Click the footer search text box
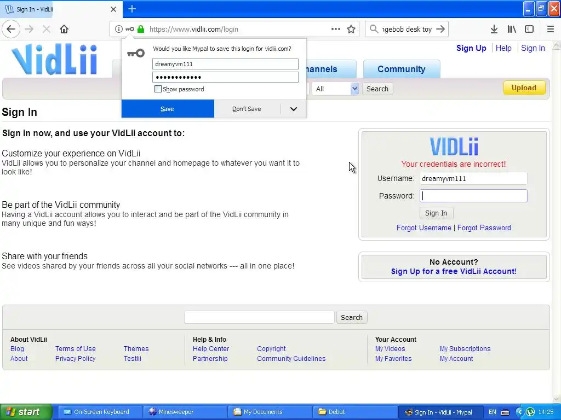The image size is (561, 420). pyautogui.click(x=259, y=317)
